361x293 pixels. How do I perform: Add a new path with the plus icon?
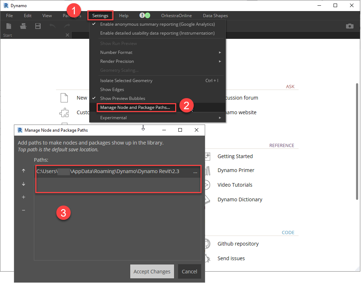pos(23,197)
